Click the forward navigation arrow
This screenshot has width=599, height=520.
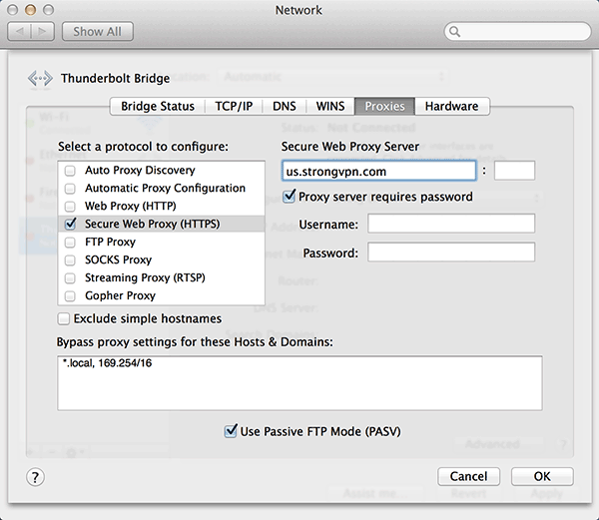[x=42, y=31]
